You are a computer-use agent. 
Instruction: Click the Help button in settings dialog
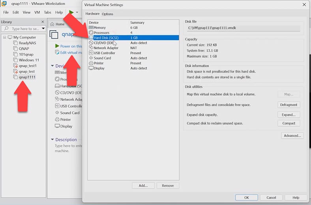point(296,198)
